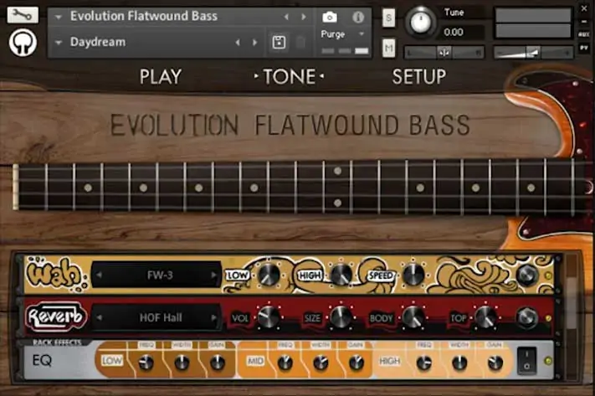Delete snapshot using the trash icon
This screenshot has width=595, height=396.
click(300, 42)
